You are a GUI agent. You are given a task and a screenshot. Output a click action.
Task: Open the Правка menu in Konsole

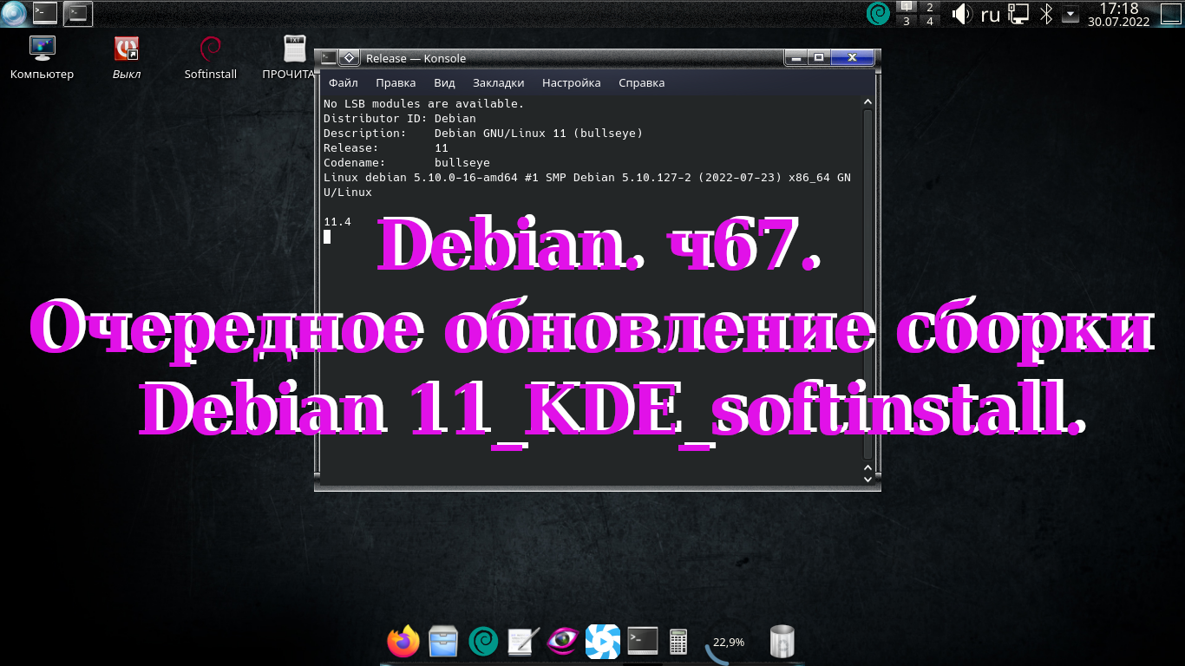396,83
